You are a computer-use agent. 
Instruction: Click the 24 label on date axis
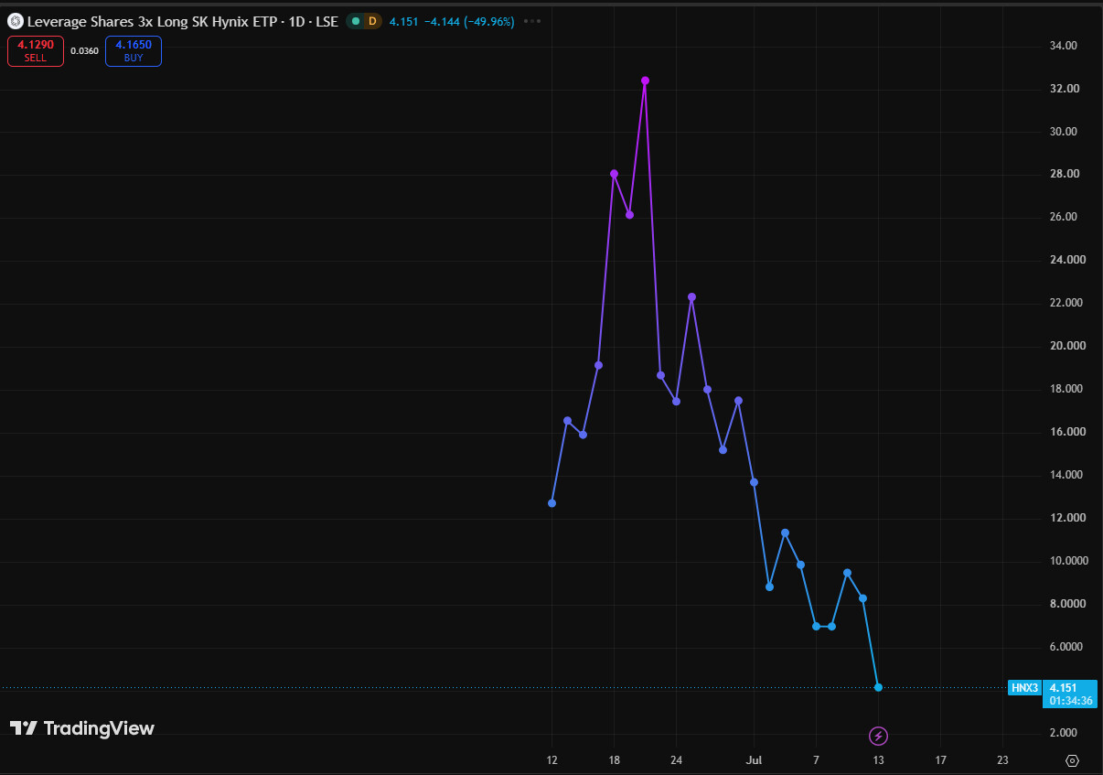tap(676, 760)
